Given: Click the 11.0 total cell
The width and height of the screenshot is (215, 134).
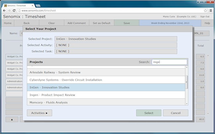Looking at the screenshot, I should pos(200,75).
